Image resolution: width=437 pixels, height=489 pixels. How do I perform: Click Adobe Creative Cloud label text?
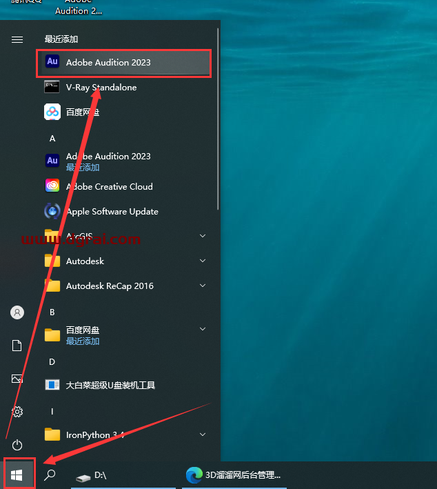coord(110,186)
